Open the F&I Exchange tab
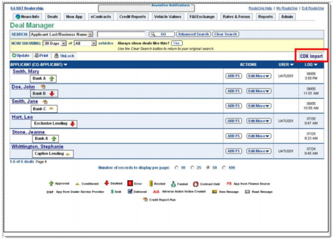The height and width of the screenshot is (239, 333). tap(202, 16)
